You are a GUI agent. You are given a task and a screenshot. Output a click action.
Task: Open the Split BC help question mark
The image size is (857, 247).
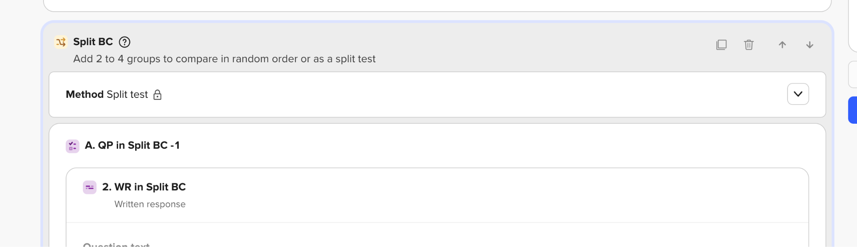pyautogui.click(x=125, y=42)
